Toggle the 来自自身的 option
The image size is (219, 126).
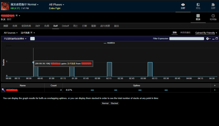tap(185, 32)
